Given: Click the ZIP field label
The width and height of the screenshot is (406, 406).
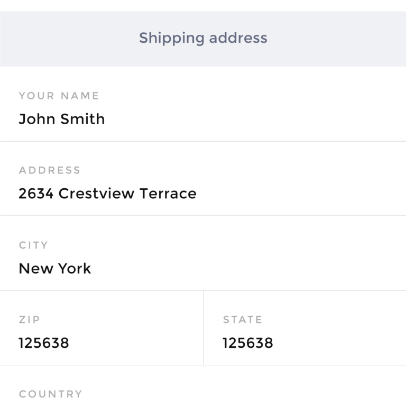Looking at the screenshot, I should 30,320.
